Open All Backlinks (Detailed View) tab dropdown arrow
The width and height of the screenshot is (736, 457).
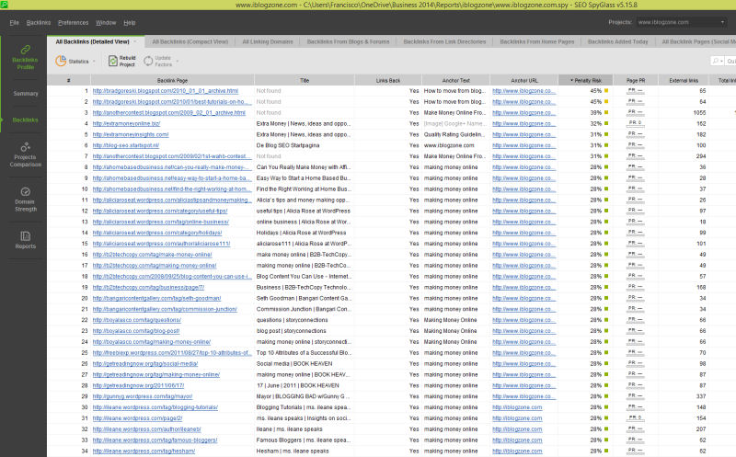(x=135, y=41)
